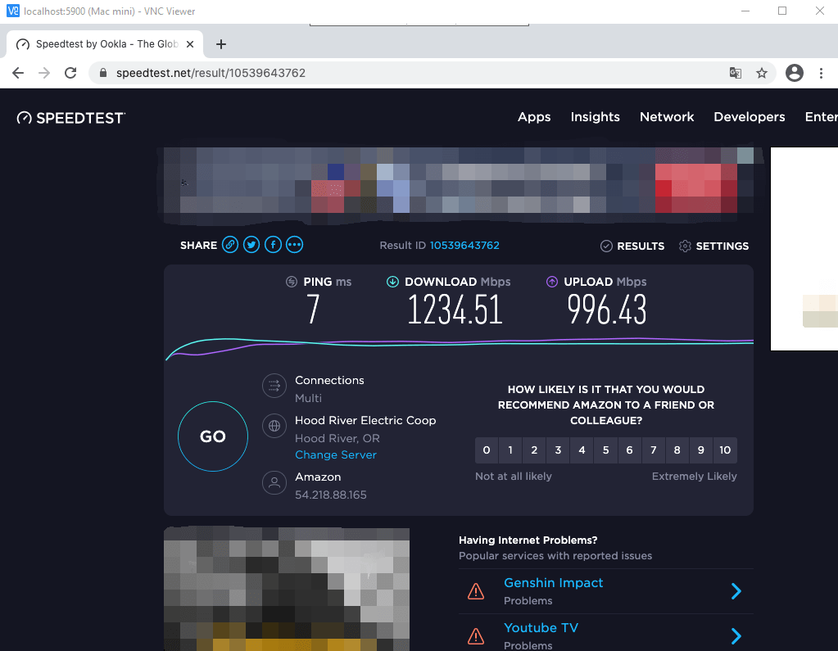Open more share options icon
Viewport: 838px width, 651px height.
click(294, 245)
